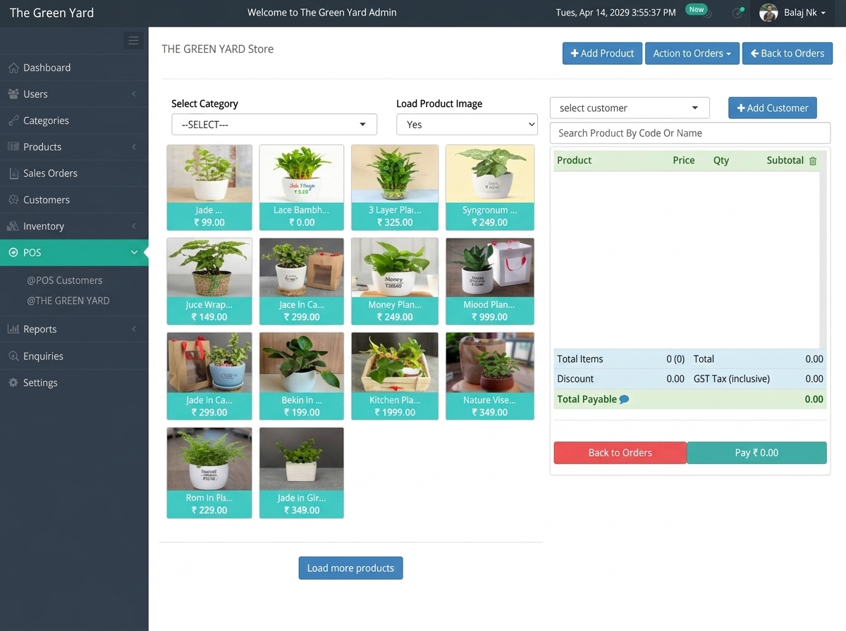Click the Search Product By Code field

coord(689,133)
